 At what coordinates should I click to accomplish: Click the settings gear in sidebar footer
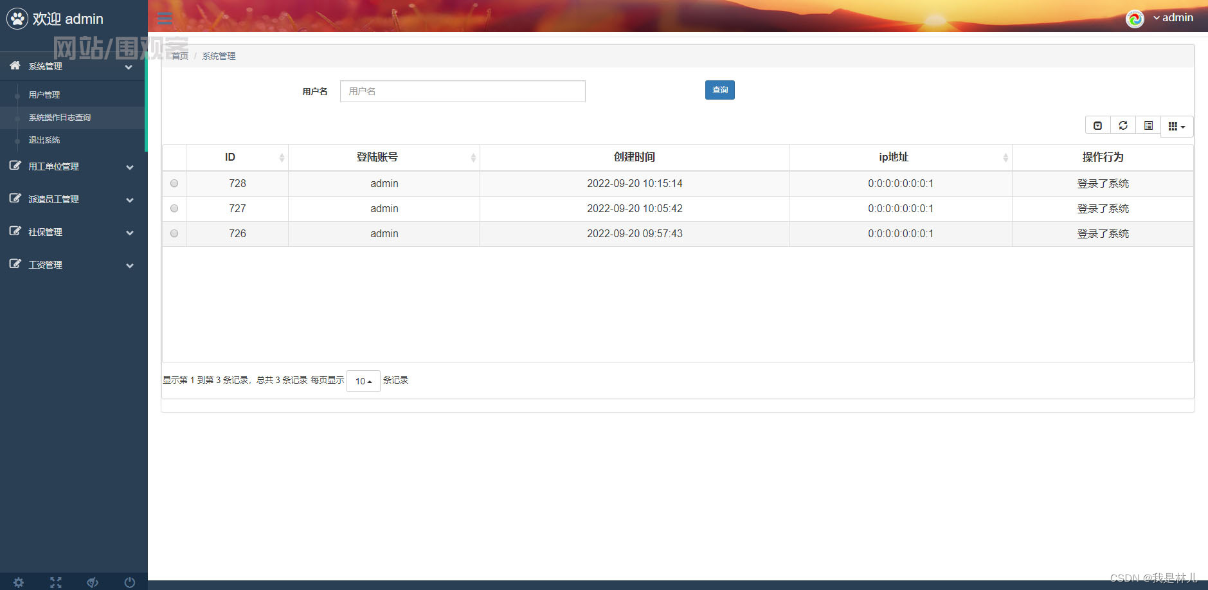pyautogui.click(x=19, y=582)
